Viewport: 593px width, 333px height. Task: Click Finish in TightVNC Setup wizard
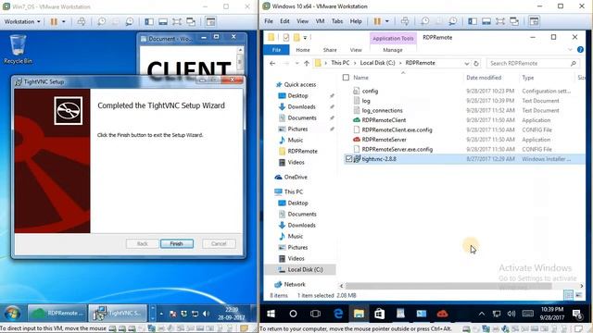(x=177, y=243)
